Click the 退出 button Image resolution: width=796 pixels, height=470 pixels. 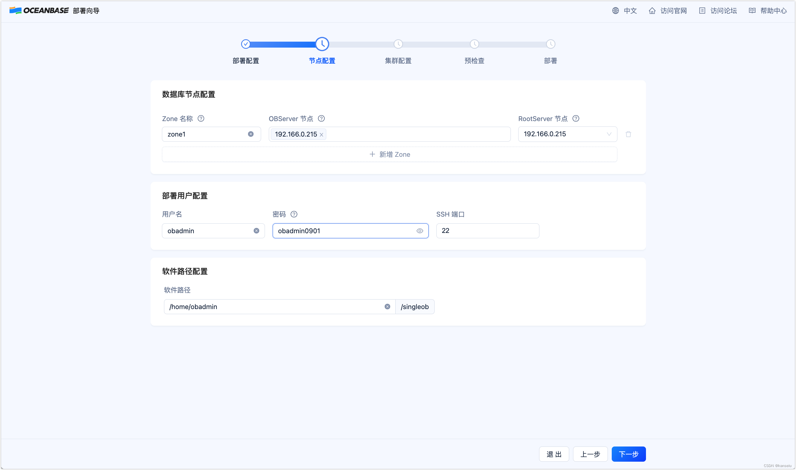(554, 454)
